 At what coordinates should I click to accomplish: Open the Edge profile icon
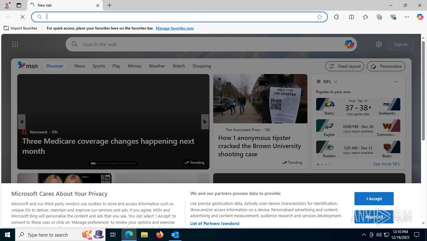7,5
